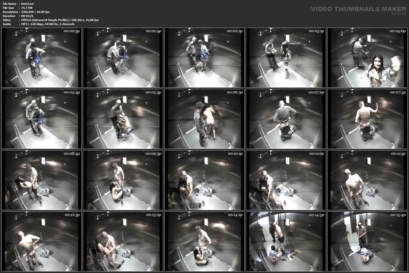Click the Audio MP3 128 kbps details
The width and height of the screenshot is (409, 273).
(x=48, y=24)
